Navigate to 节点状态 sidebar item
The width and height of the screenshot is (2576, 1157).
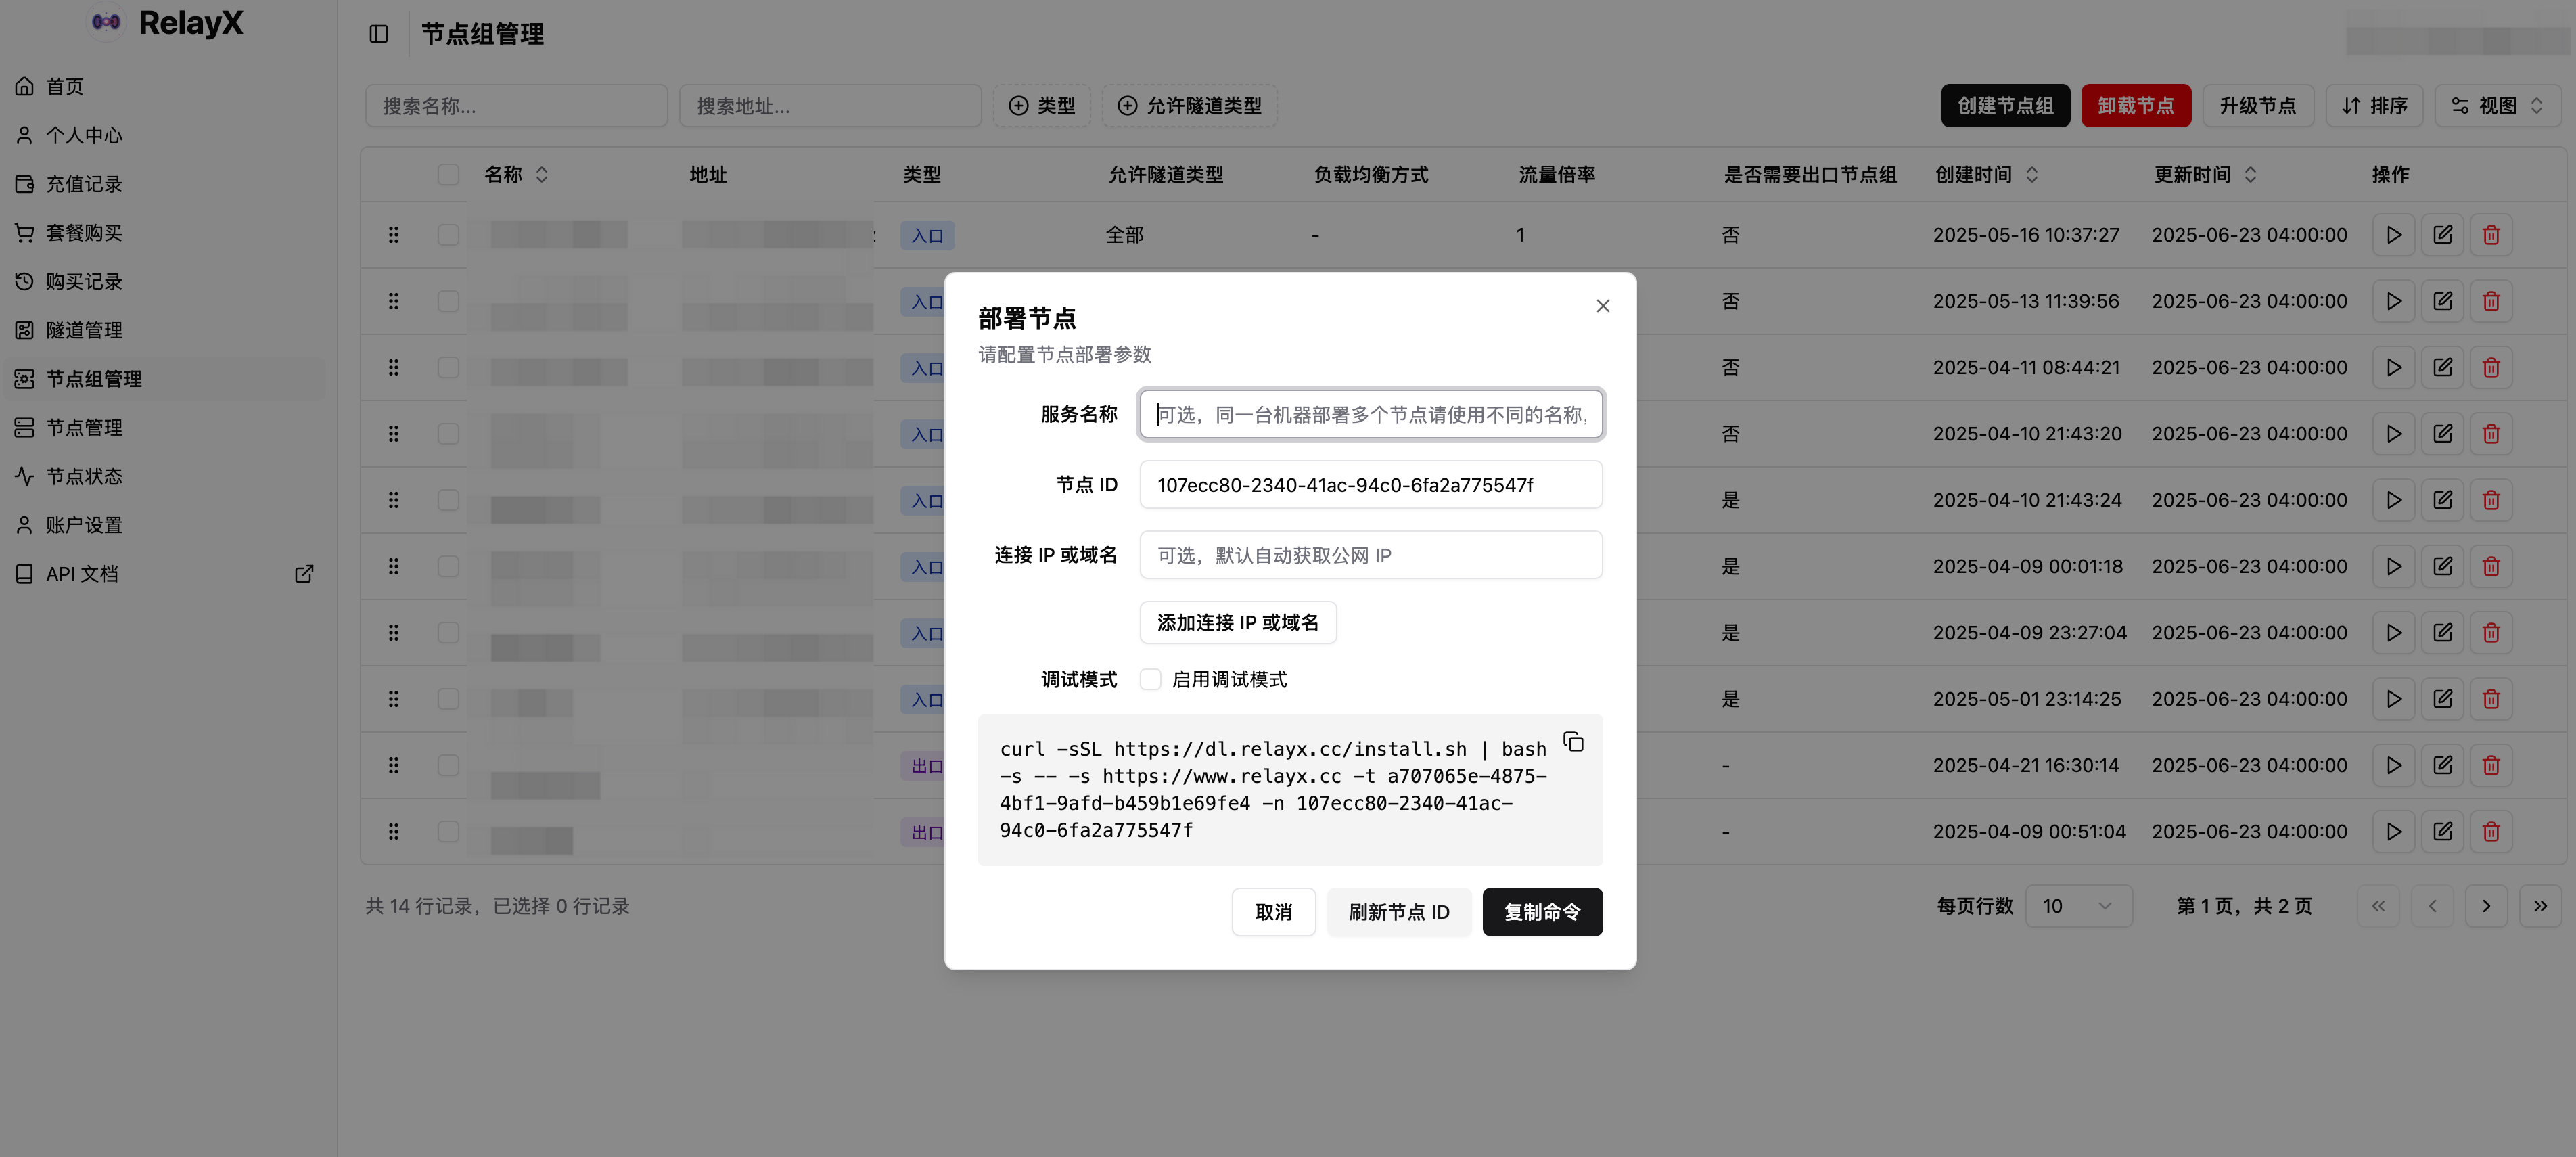(84, 476)
